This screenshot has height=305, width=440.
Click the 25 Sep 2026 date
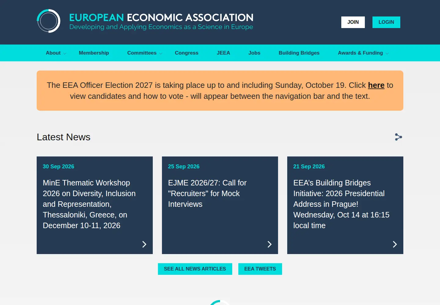184,167
